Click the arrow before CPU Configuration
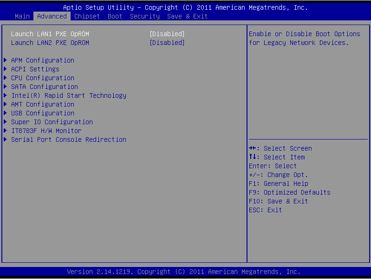Screen dimensions: 371x279 pyautogui.click(x=5, y=78)
